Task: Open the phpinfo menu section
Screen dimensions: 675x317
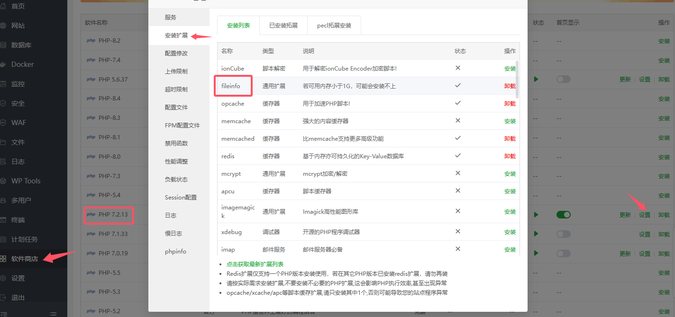Action: (x=175, y=252)
